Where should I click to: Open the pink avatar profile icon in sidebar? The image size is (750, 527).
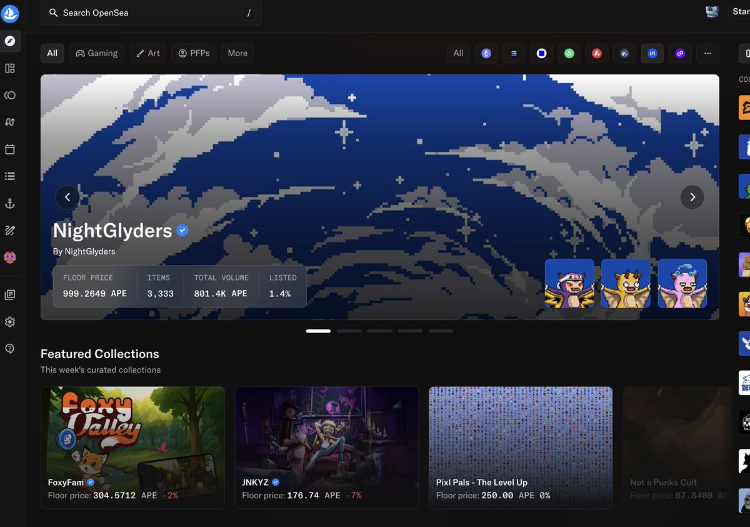(10, 257)
